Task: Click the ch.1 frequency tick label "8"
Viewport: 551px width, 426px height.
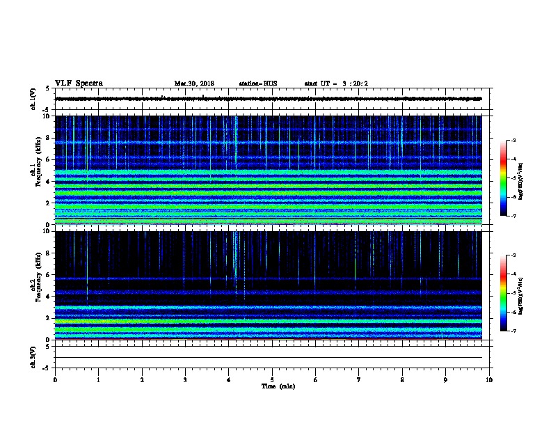Action: (48, 138)
